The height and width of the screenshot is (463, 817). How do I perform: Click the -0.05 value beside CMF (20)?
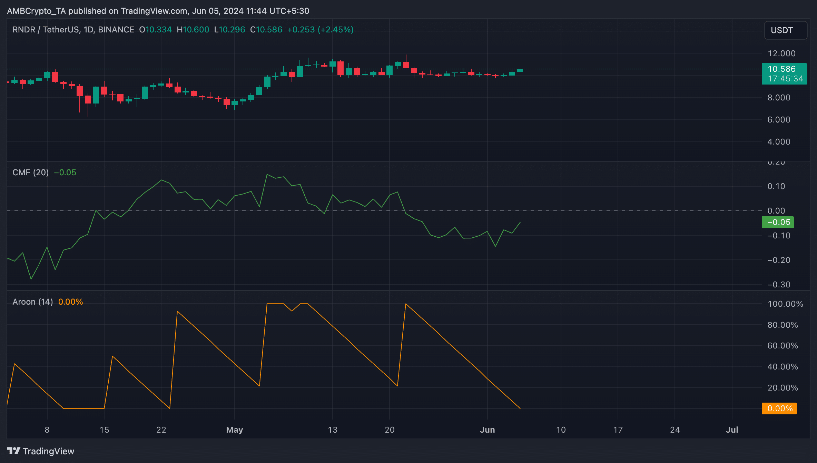[65, 173]
